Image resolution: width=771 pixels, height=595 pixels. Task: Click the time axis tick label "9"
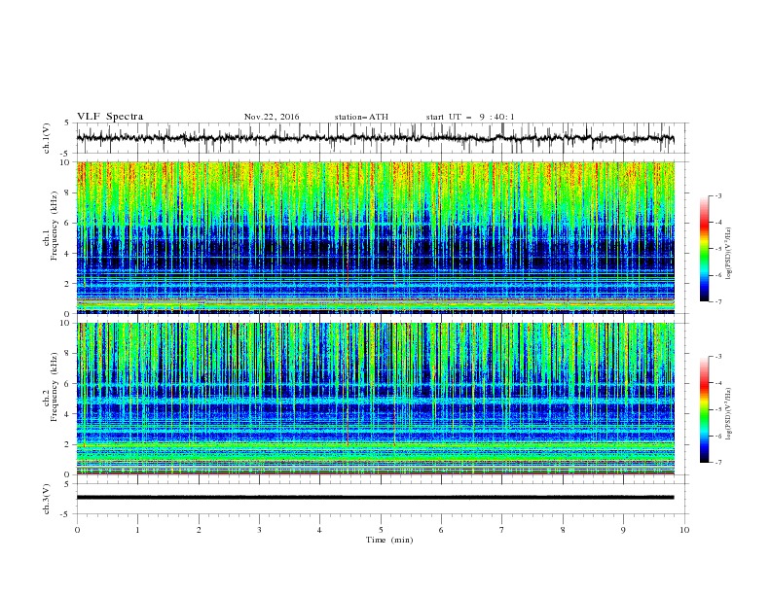[x=623, y=530]
